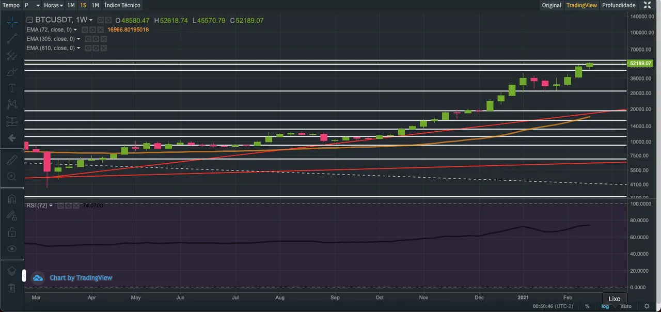
Task: Open the chart patterns tool
Action: 12,105
